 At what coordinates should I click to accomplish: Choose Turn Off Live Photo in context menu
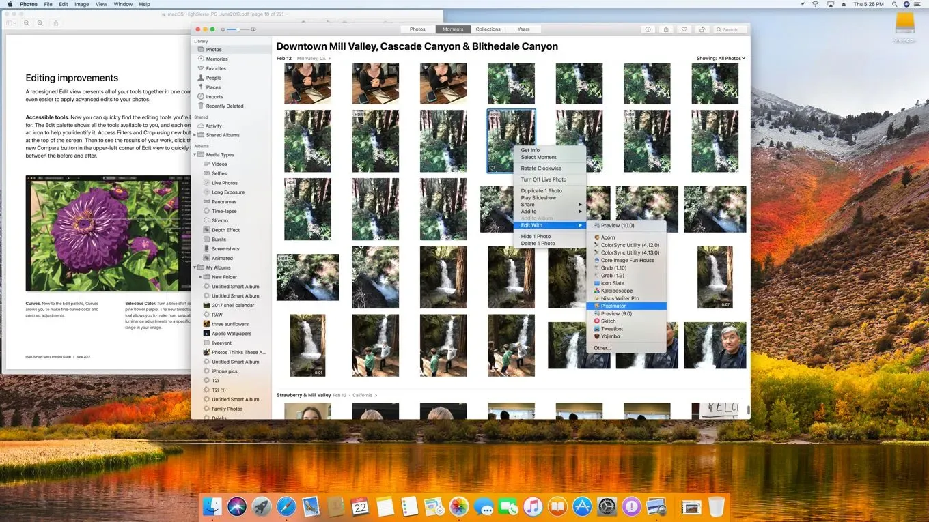click(x=543, y=179)
